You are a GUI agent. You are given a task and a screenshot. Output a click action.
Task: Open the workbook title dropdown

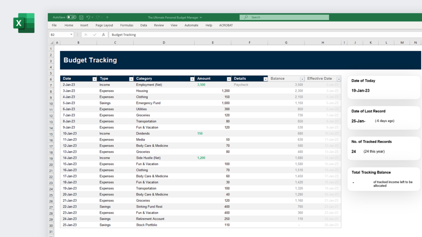pos(201,18)
